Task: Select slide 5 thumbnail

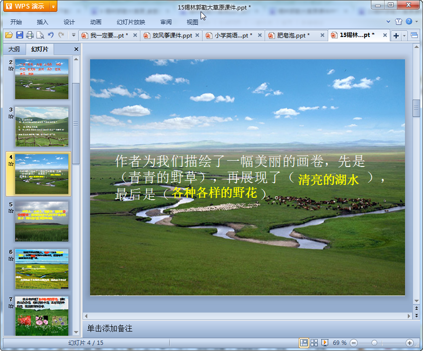Action: (x=42, y=222)
